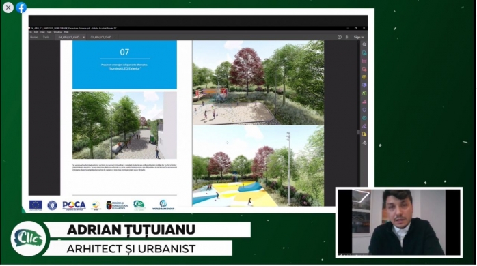Open the Help menu in Acrobat
This screenshot has height=266, width=477.
(x=66, y=32)
